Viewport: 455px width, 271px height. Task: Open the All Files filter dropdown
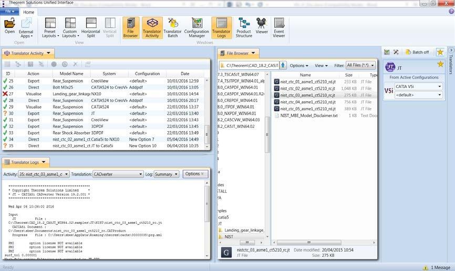click(x=361, y=65)
